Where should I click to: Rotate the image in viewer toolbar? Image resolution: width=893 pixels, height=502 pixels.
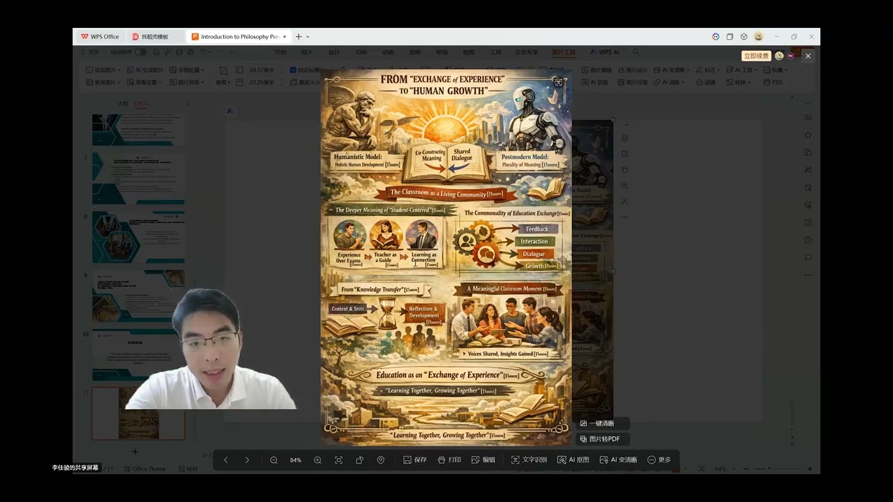pos(359,460)
